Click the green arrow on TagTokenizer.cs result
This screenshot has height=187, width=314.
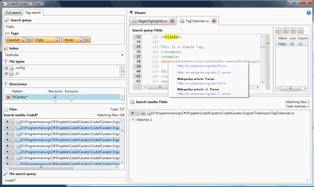point(143,113)
